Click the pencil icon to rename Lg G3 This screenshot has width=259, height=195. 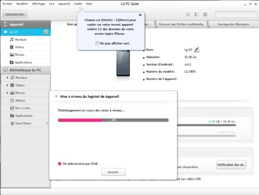[196, 50]
